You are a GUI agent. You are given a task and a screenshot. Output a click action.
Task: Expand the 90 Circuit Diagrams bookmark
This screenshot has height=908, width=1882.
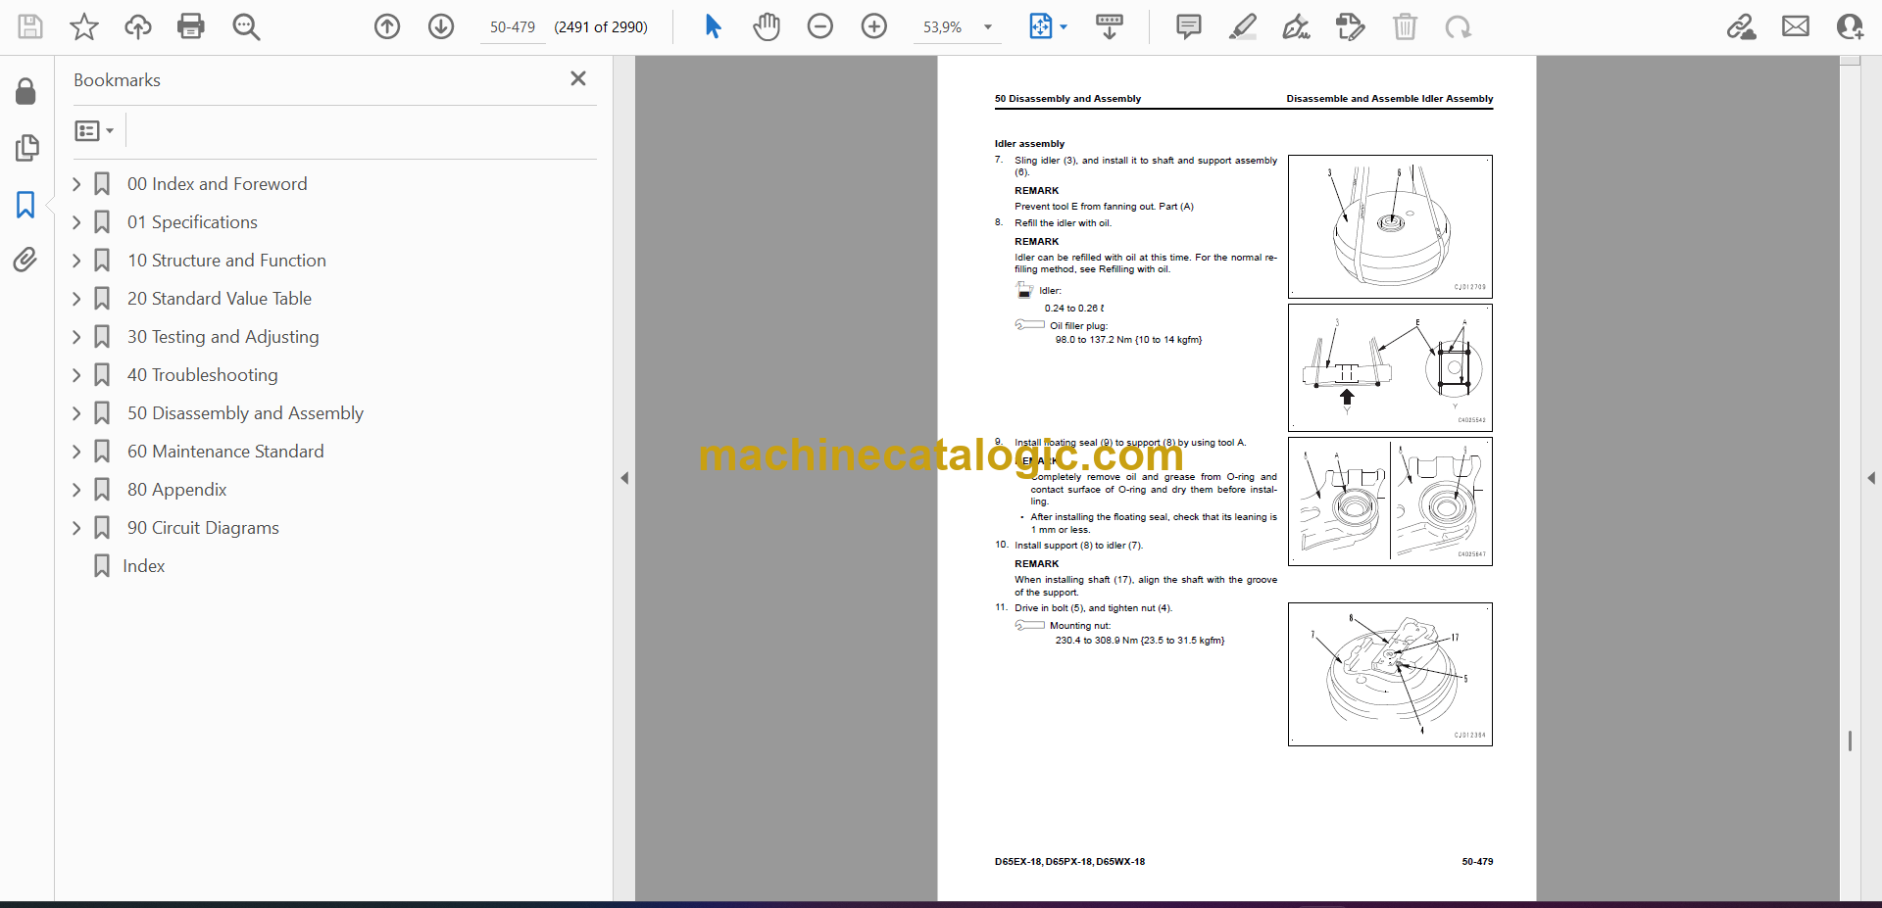tap(76, 528)
